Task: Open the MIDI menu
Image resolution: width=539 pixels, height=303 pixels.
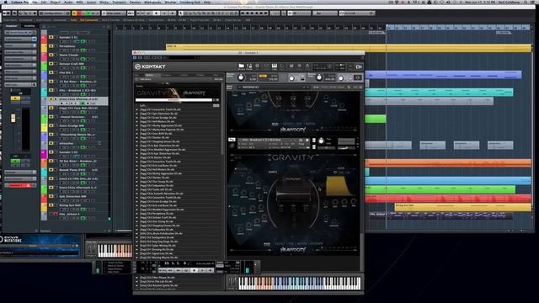Action: 79,2
